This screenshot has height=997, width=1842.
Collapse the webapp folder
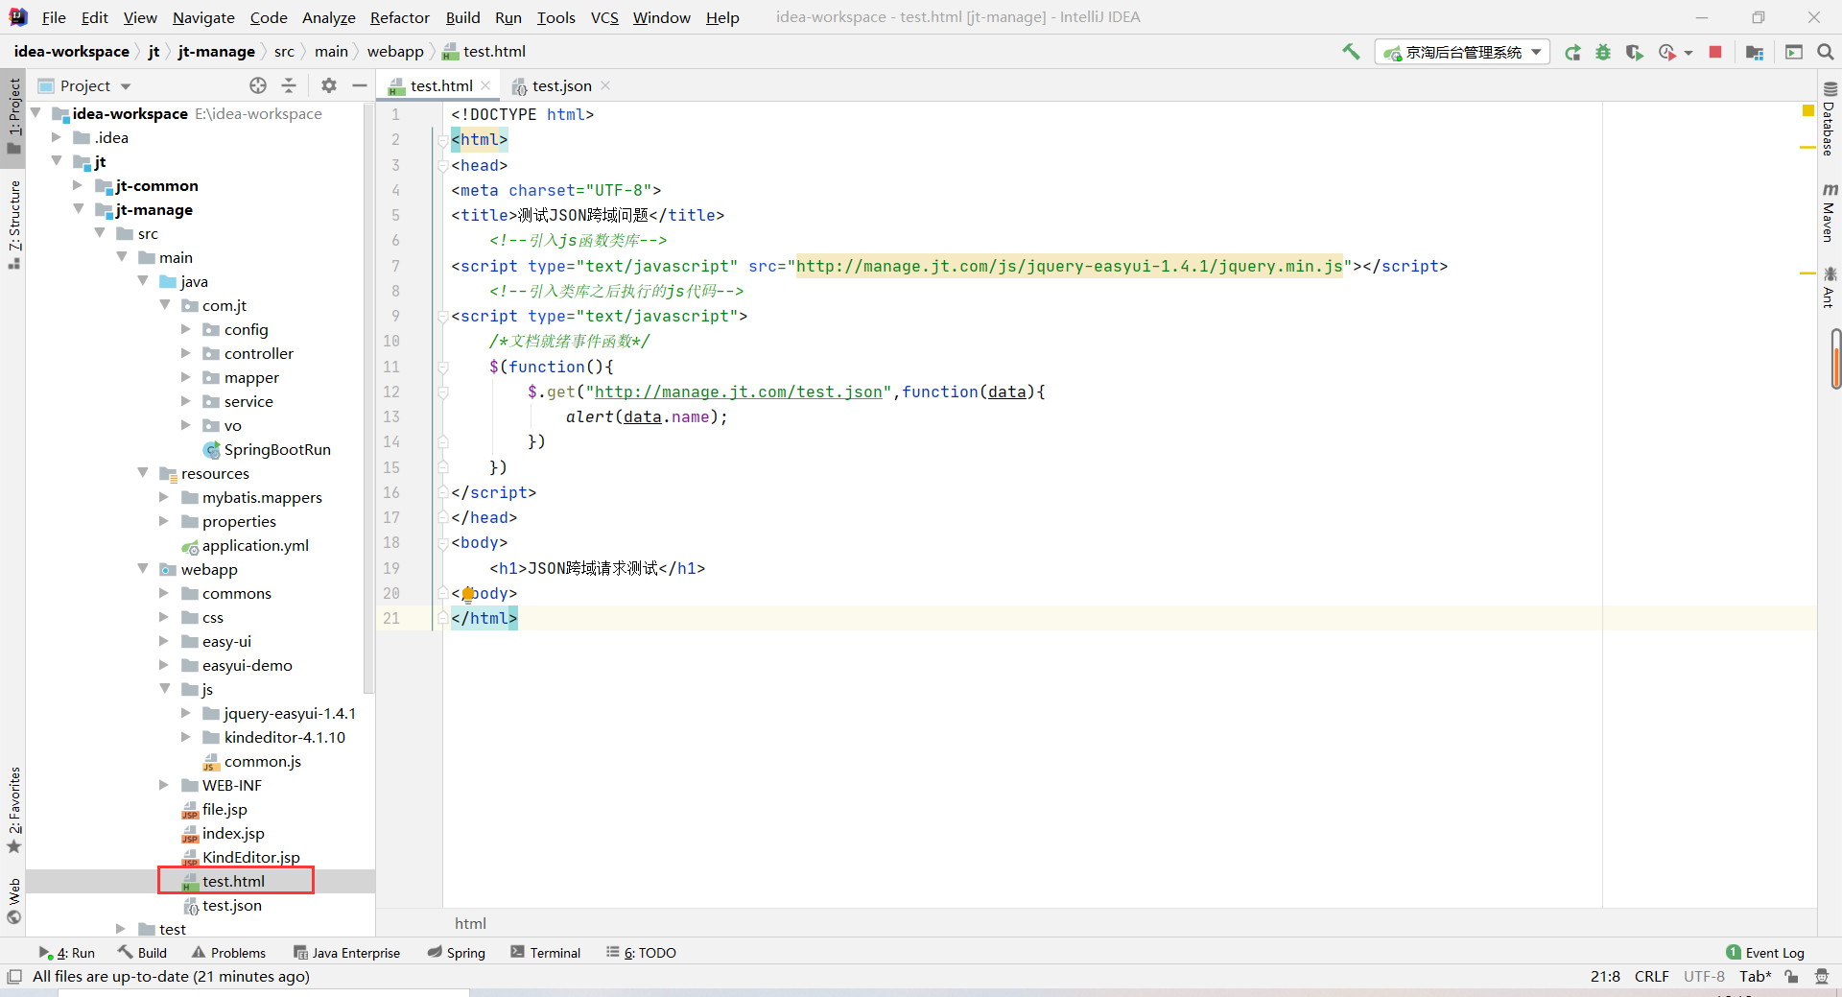coord(143,569)
